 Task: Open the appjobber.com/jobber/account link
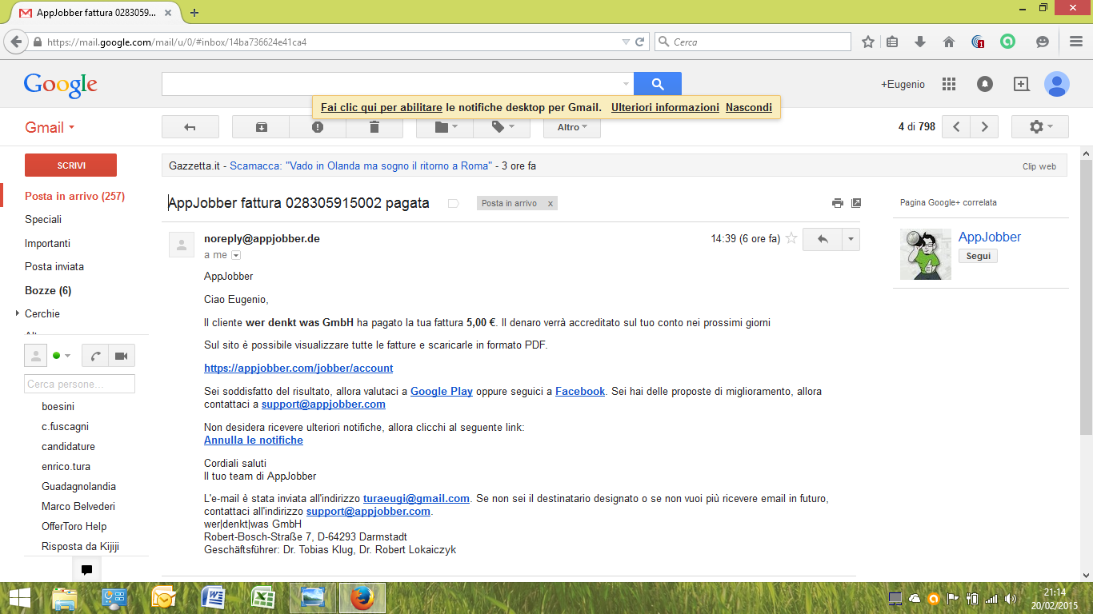click(x=298, y=368)
